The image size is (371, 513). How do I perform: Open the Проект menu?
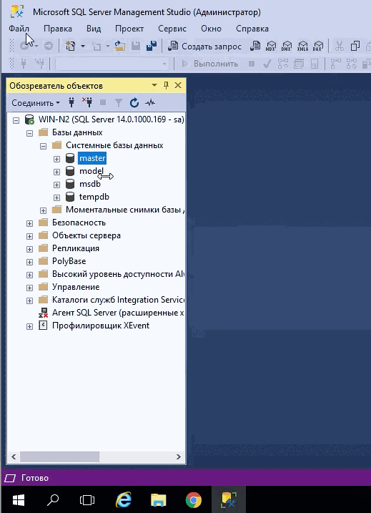click(x=129, y=29)
